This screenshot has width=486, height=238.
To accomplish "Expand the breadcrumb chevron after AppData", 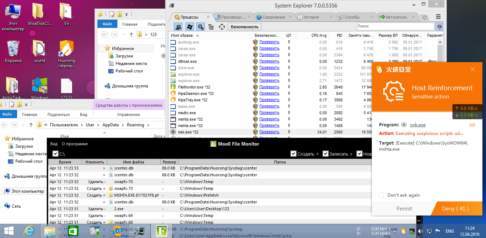I will pos(124,125).
